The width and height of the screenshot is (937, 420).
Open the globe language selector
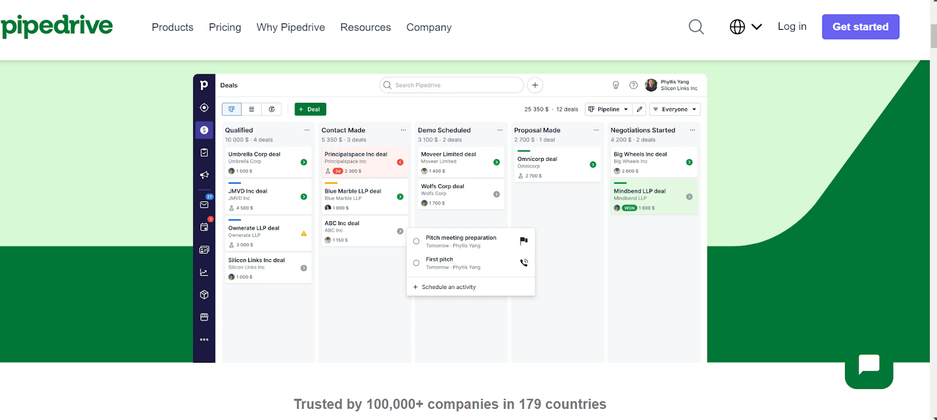pos(746,27)
